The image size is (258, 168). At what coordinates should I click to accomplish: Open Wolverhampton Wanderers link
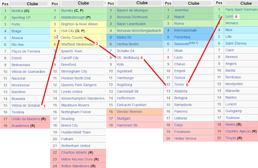[x=83, y=98]
